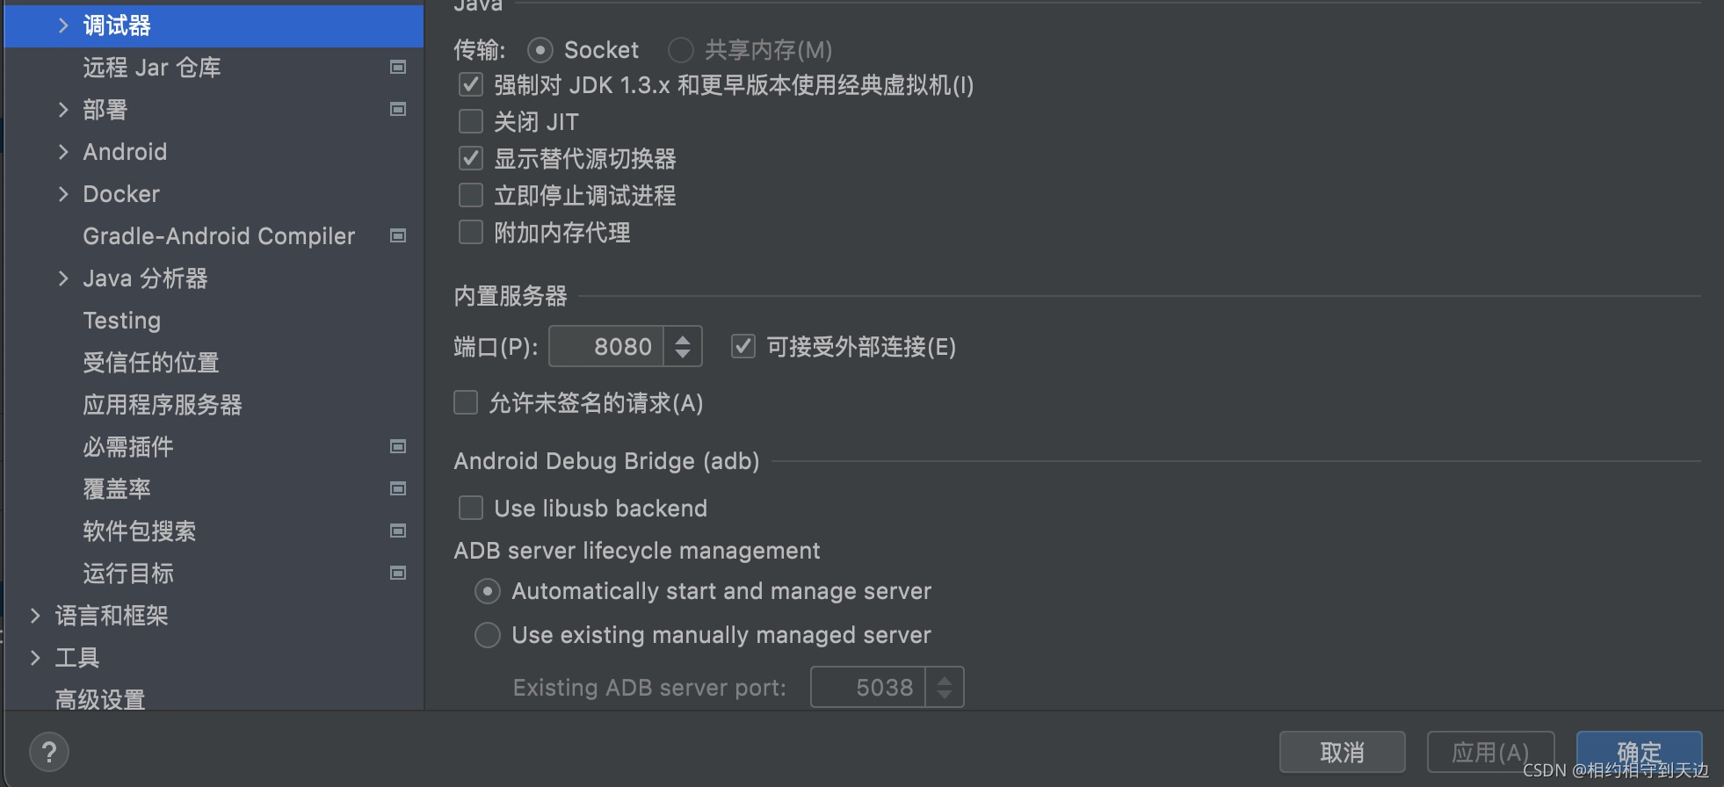Check 允许未签名的请求(A)

pos(466,402)
